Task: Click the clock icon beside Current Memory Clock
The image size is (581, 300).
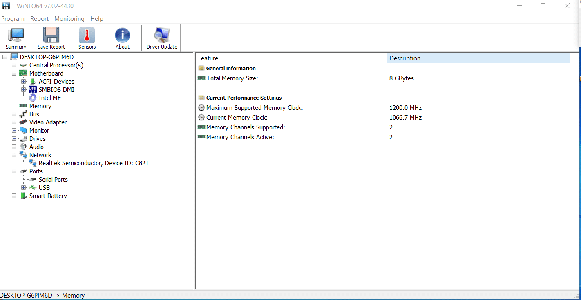Action: click(x=201, y=118)
